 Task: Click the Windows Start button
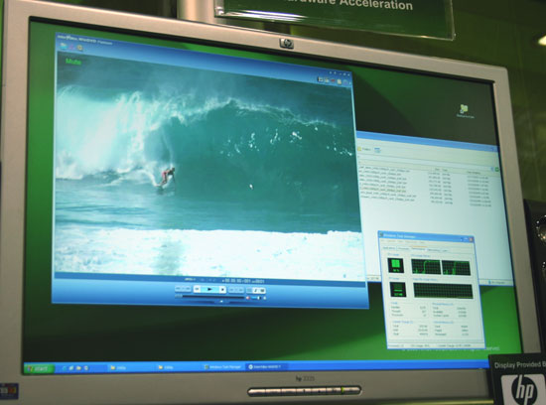(39, 368)
